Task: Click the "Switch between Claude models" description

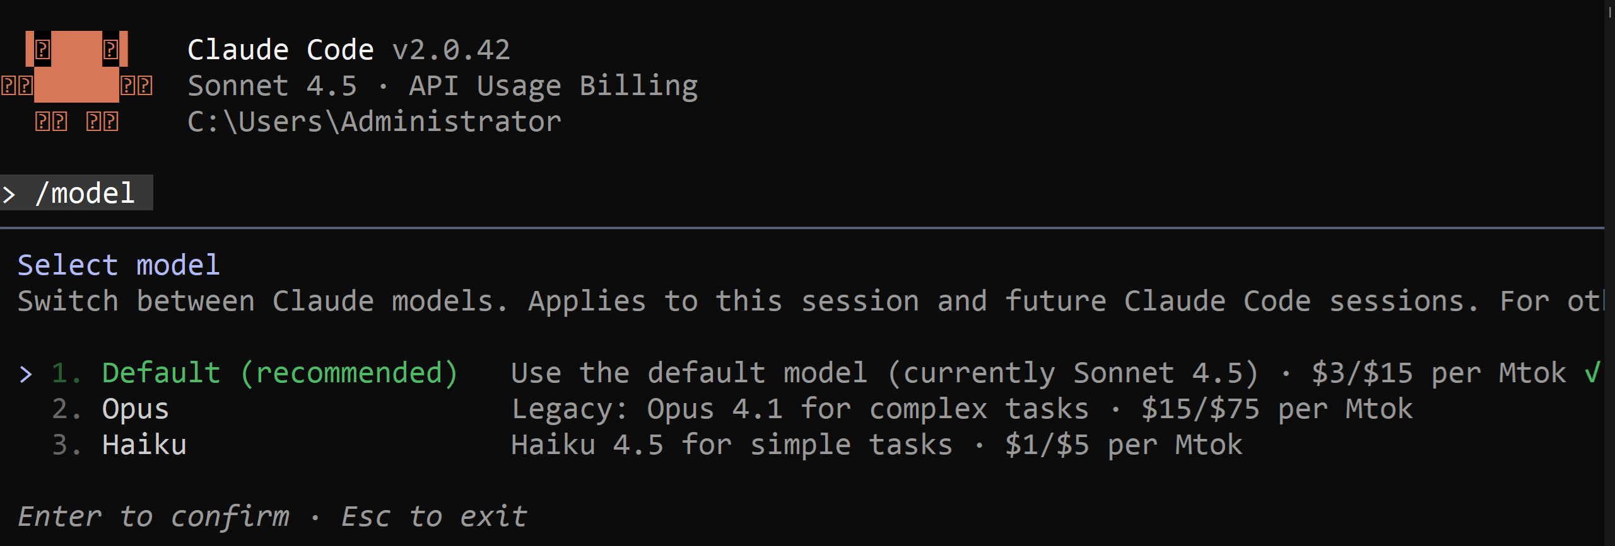Action: tap(807, 301)
